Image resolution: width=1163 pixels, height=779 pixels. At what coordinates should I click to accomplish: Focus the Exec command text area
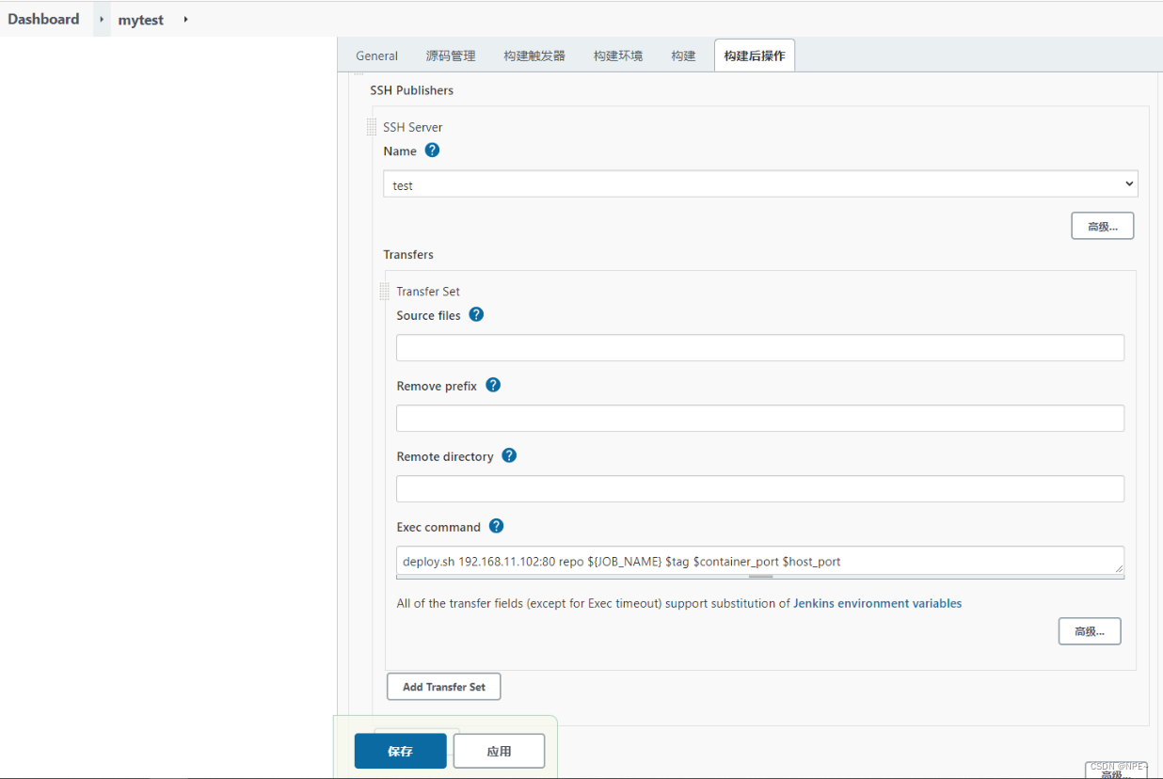pyautogui.click(x=760, y=560)
